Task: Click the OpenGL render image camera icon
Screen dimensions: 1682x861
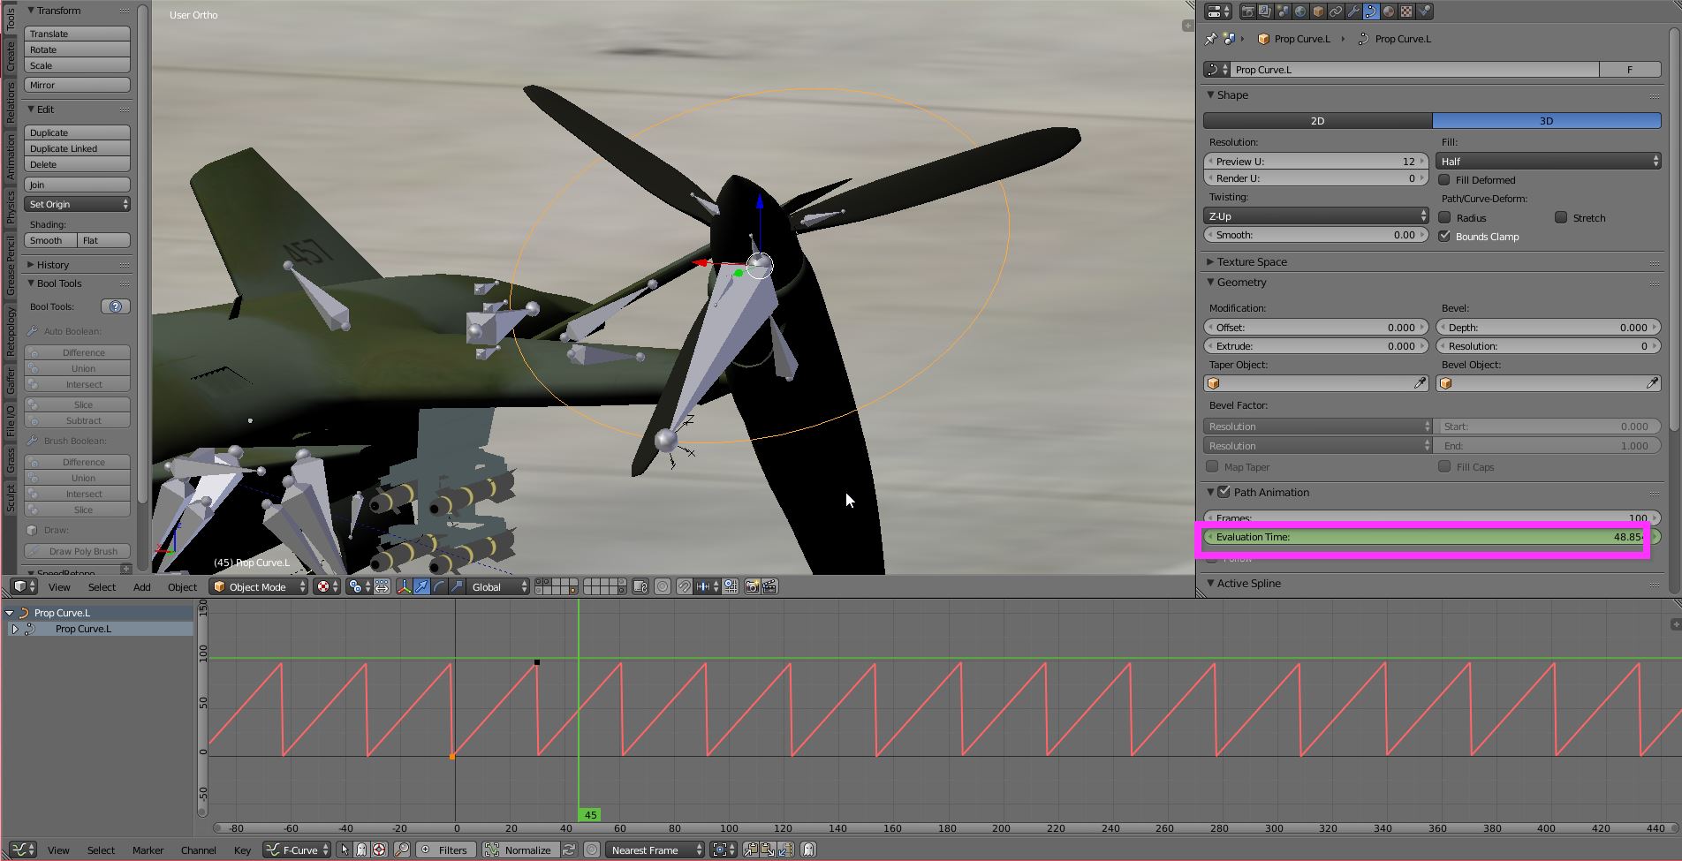Action: click(752, 586)
